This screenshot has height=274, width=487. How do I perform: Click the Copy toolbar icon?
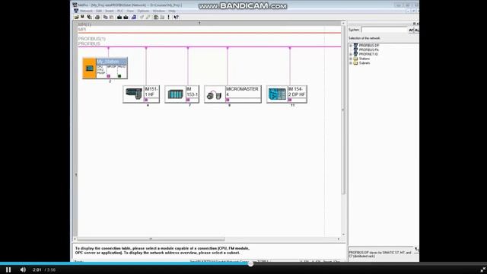point(105,17)
